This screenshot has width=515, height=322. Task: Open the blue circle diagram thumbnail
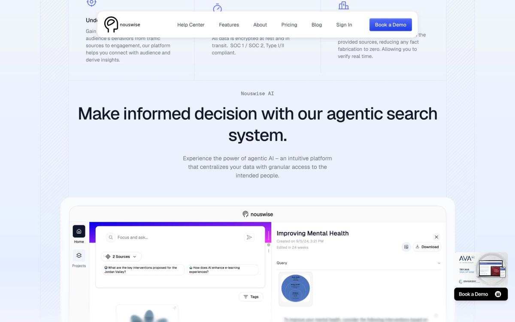pyautogui.click(x=296, y=289)
